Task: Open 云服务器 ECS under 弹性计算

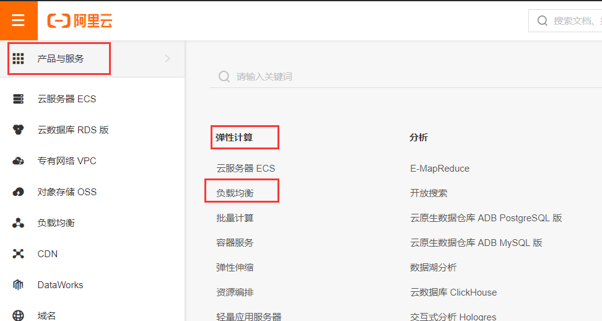Action: tap(246, 169)
